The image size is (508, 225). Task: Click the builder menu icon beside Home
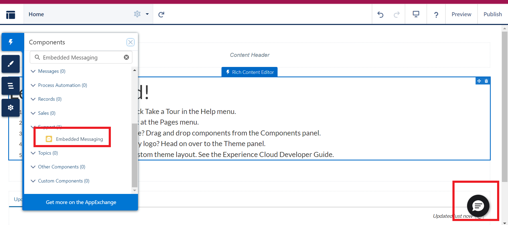(11, 15)
